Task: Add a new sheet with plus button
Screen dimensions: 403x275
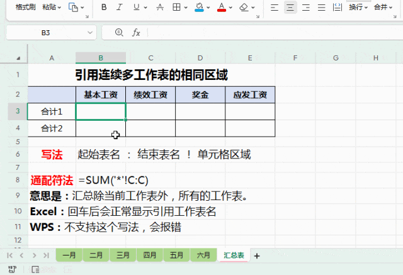Action: [257, 255]
